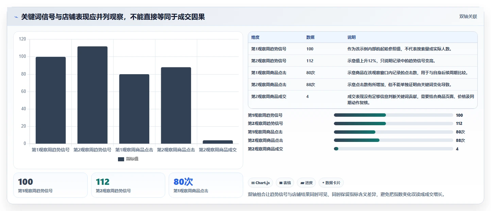Select table cell 第2观察周趋势信号
The height and width of the screenshot is (211, 491).
[x=269, y=61]
